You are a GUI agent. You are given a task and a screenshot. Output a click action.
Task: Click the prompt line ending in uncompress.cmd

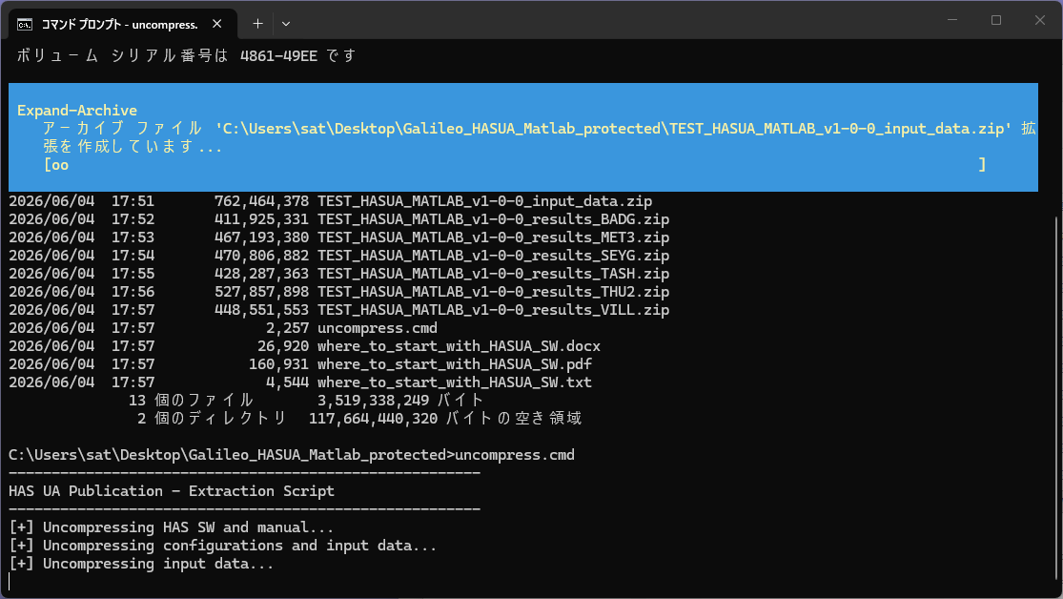[x=292, y=455]
